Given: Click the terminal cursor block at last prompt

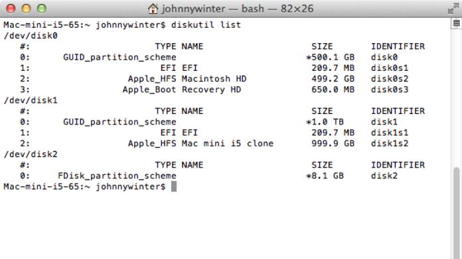Looking at the screenshot, I should (x=174, y=186).
